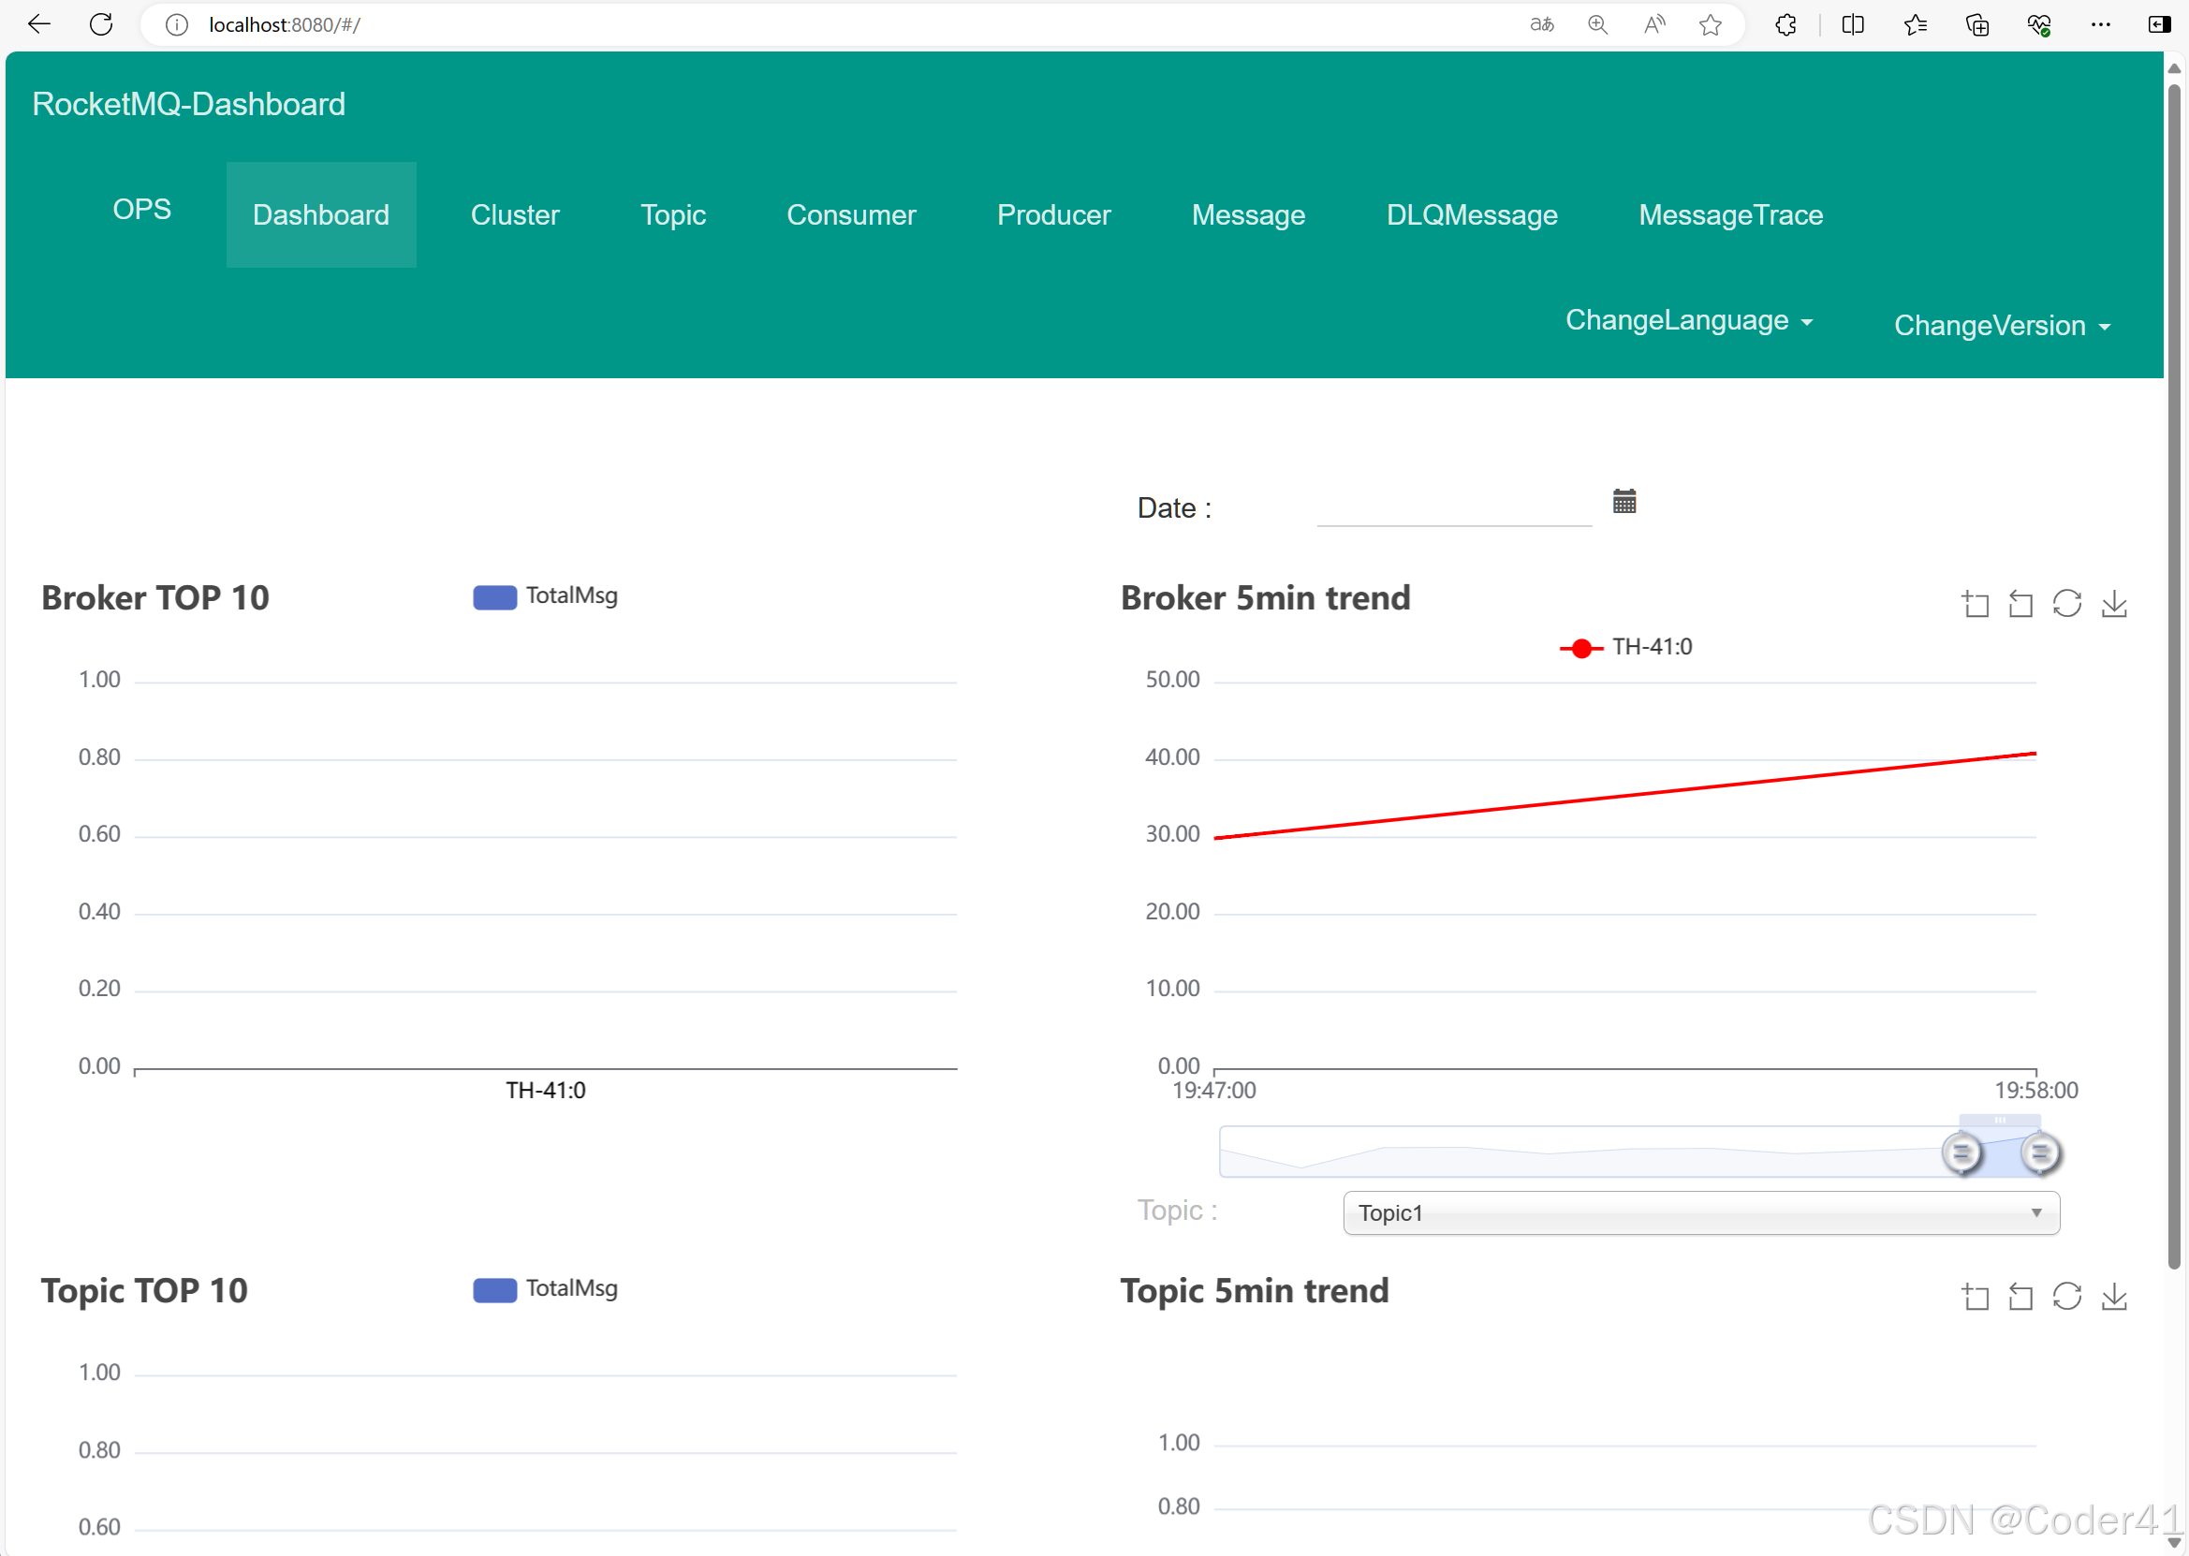Toggle TotalMsg legend on Topic TOP 10
The width and height of the screenshot is (2189, 1556).
click(544, 1288)
